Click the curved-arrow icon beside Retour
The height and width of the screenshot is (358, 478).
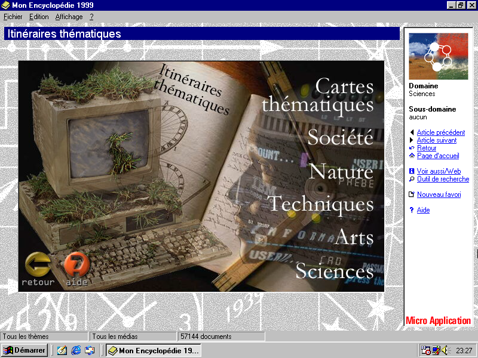click(412, 148)
